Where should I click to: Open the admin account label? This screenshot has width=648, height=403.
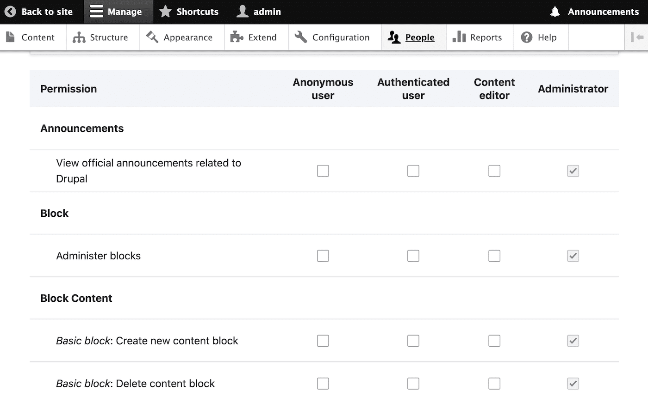tap(267, 12)
